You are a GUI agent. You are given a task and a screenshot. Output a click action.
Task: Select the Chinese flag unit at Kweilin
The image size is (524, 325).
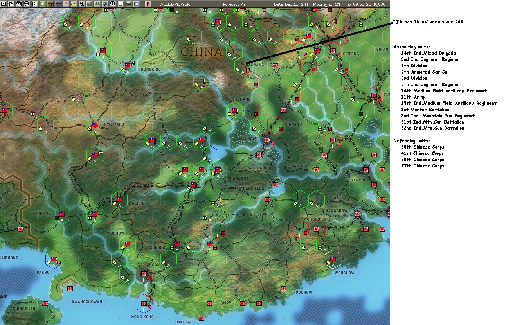tap(119, 199)
